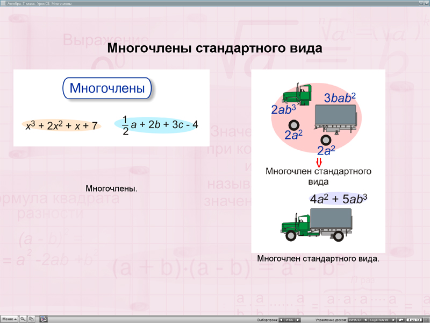Advance to next lesson with right arrow

click(298, 319)
